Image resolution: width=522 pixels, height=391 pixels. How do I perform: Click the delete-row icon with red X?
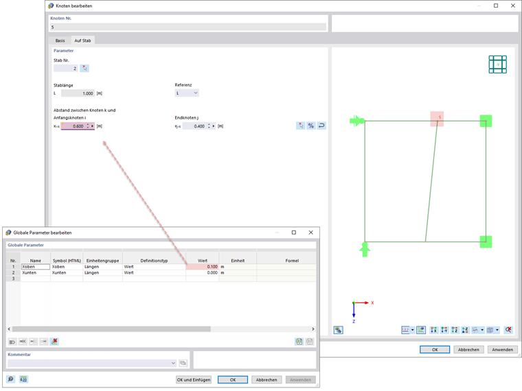[54, 342]
